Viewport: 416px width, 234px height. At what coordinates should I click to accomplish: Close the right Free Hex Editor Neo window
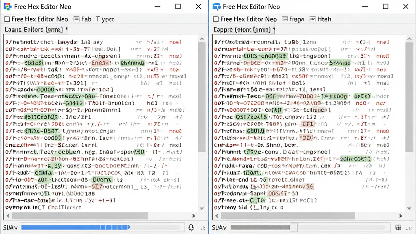click(x=406, y=6)
